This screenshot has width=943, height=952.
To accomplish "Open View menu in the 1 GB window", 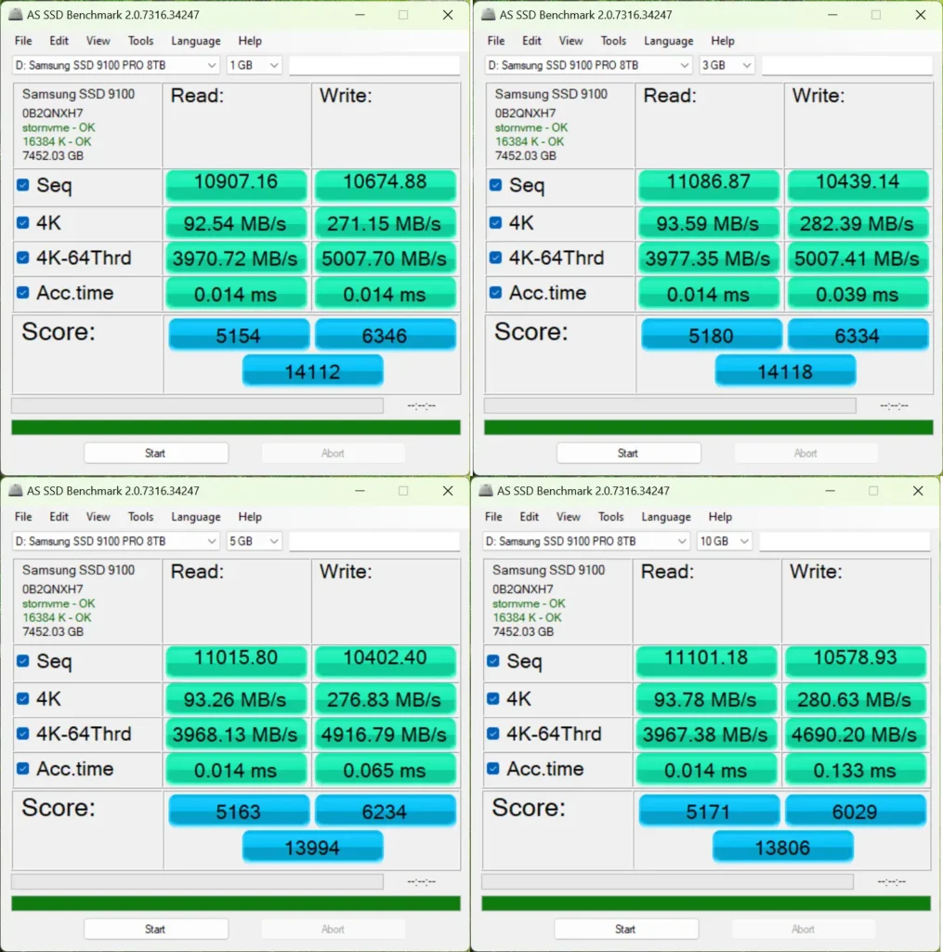I will click(x=98, y=41).
